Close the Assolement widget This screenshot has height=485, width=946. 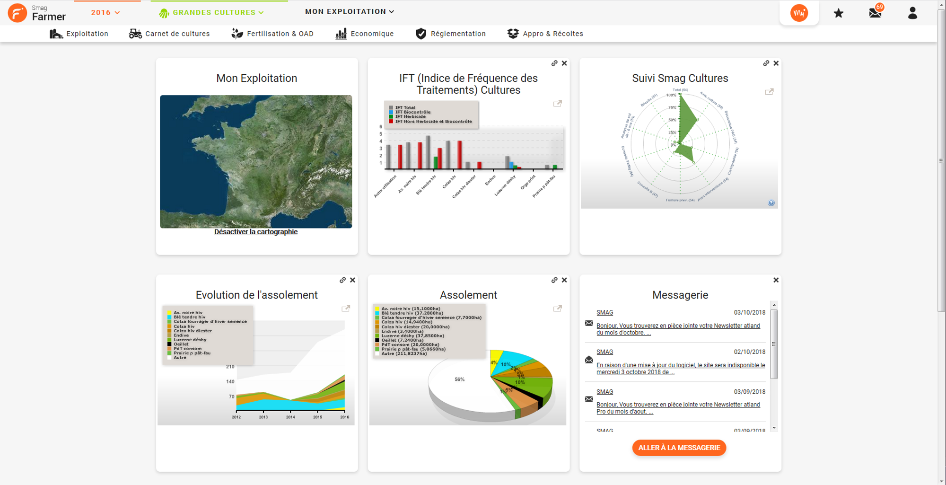[x=564, y=280]
